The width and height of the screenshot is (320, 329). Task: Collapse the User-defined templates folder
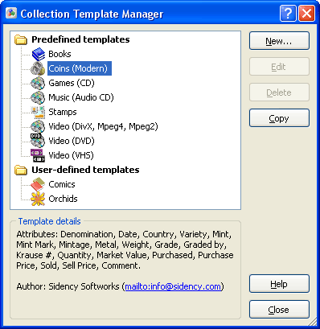point(21,170)
